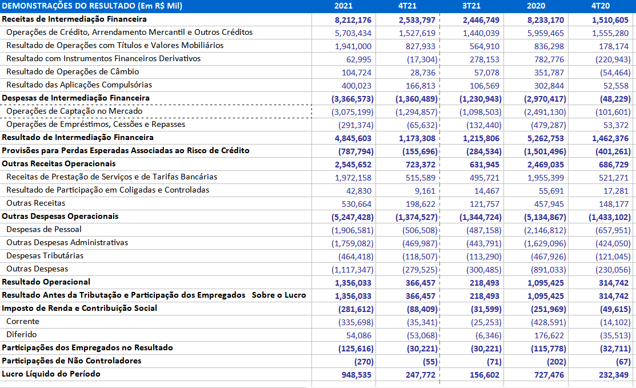Select "Diferido" row label
Image resolution: width=636 pixels, height=388 pixels.
tap(22, 334)
